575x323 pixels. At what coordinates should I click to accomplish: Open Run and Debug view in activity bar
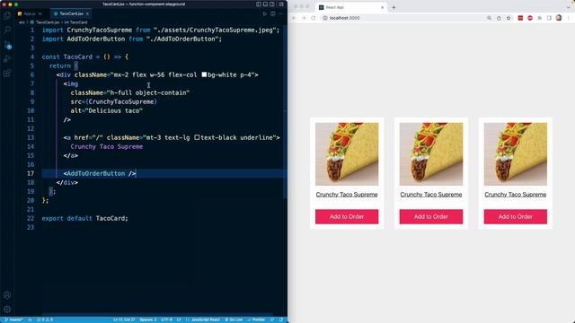(7, 59)
